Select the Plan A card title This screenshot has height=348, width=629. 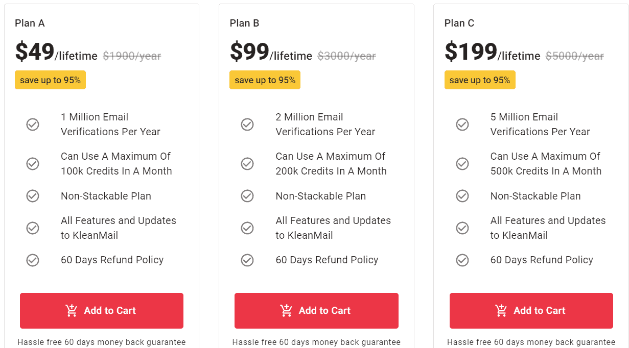[29, 23]
